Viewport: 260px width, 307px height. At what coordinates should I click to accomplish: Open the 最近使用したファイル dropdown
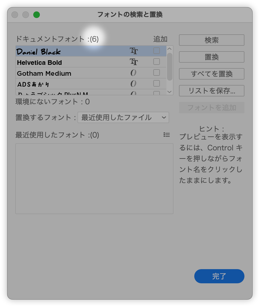[123, 118]
